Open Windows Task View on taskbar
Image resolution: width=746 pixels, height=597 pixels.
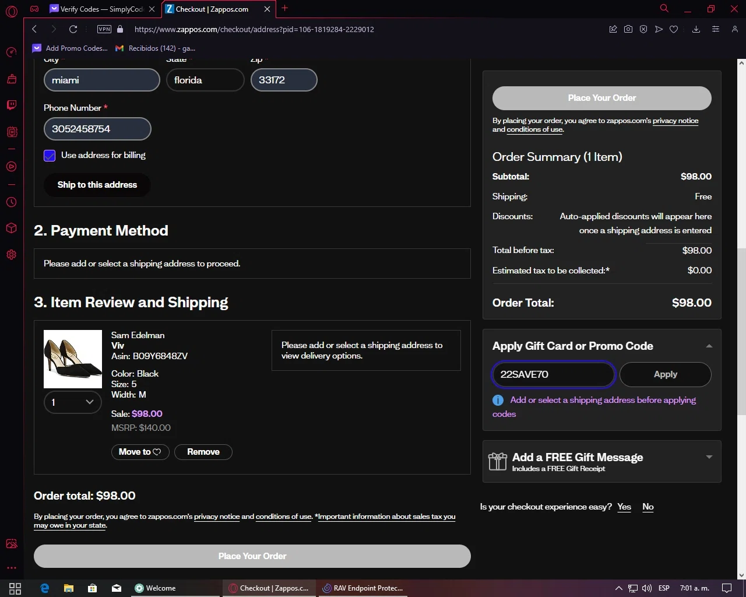(x=15, y=588)
